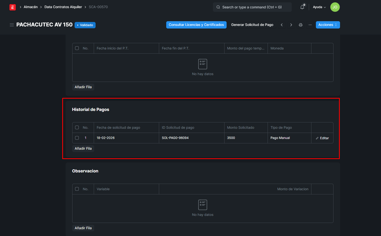Open the Almacén breadcrumb
Viewport: 381px width, 236px height.
(31, 7)
